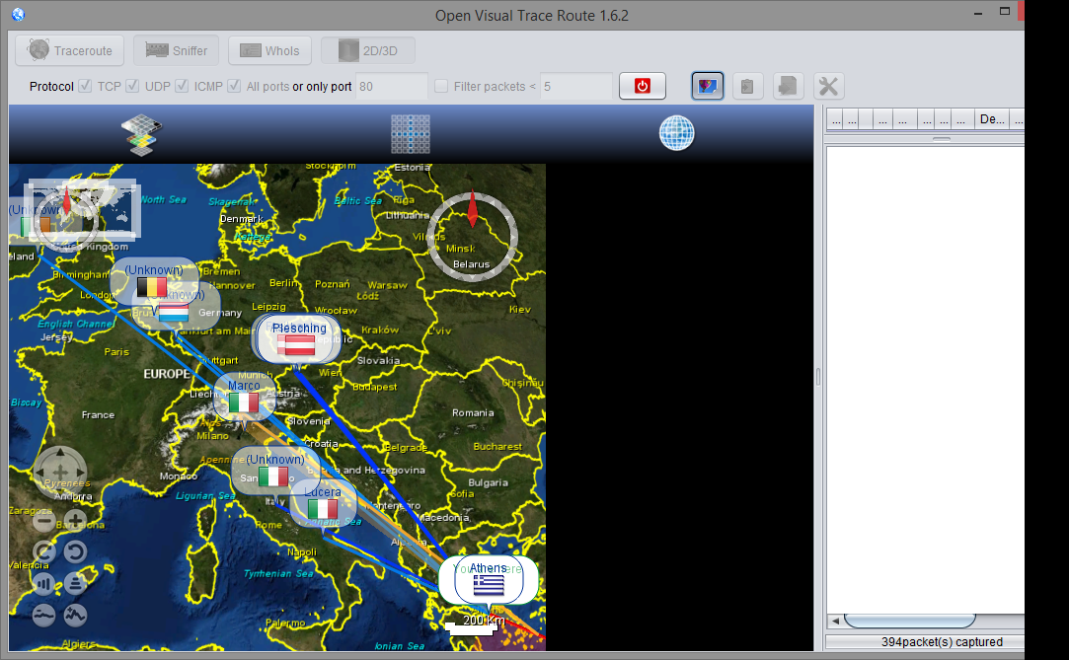This screenshot has height=660, width=1069.
Task: Open the WhoIs mode
Action: pos(270,51)
